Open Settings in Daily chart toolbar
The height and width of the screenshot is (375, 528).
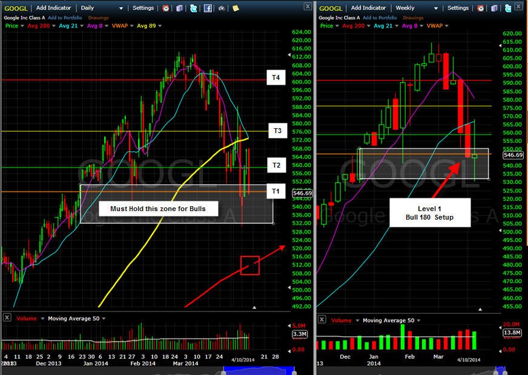(143, 8)
